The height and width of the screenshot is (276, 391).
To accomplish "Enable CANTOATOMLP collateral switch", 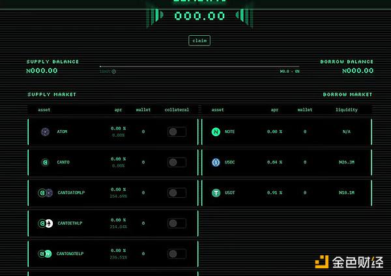I will point(177,193).
